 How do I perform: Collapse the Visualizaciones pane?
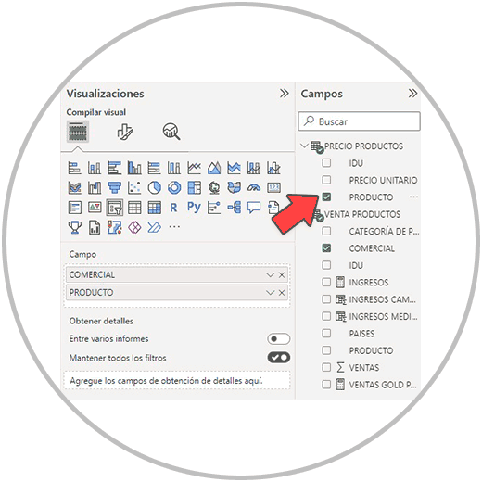pos(285,93)
